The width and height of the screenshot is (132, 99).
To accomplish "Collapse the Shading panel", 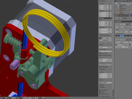I will coord(100,87).
